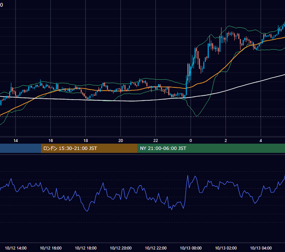Click the 10/13 04:00 time label
The width and height of the screenshot is (285, 252).
(261, 248)
